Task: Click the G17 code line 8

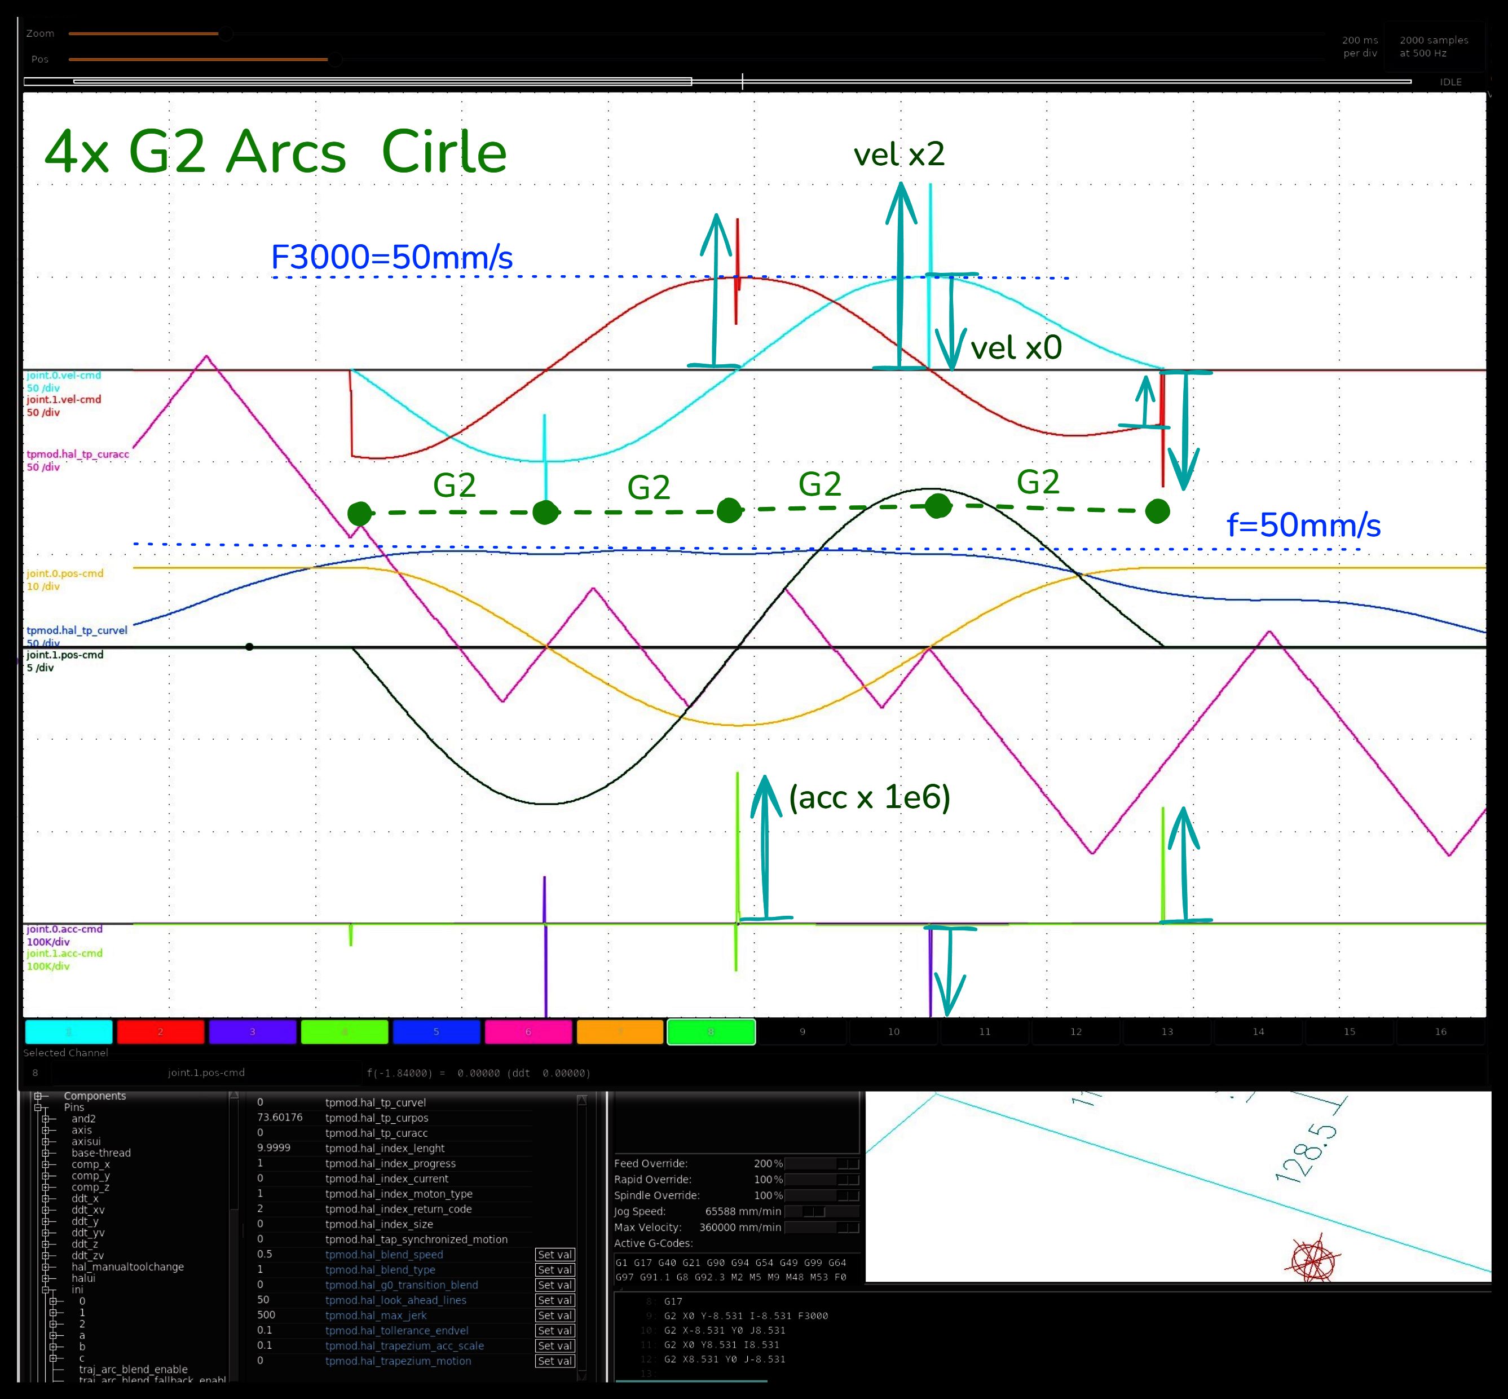Action: (x=673, y=1301)
